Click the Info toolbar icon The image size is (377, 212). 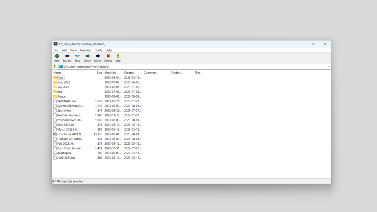[x=118, y=56]
